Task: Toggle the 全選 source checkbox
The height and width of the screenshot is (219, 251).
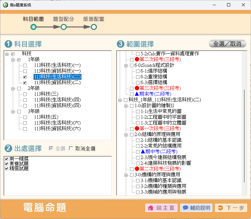Action: tap(51, 148)
